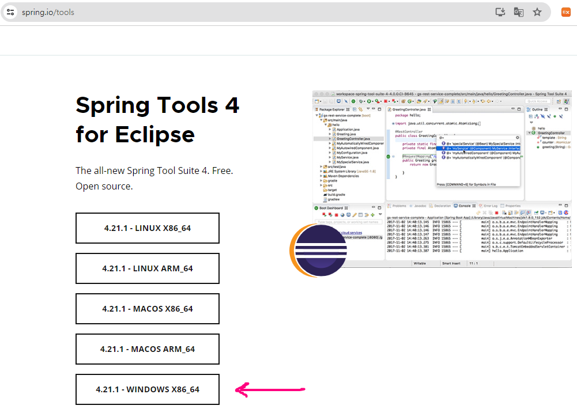Click the 'Spring Tools 4 for Eclipse' heading
The image size is (577, 413).
pos(157,120)
